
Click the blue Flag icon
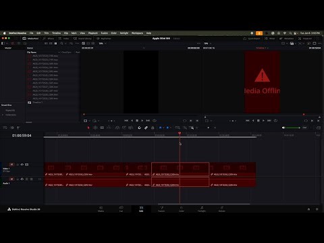(x=160, y=128)
